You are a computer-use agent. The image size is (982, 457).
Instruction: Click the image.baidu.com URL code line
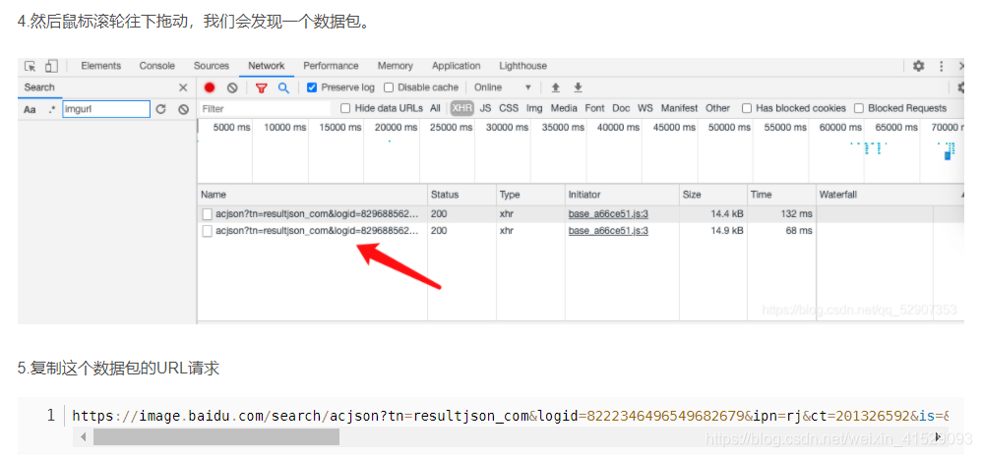point(511,416)
